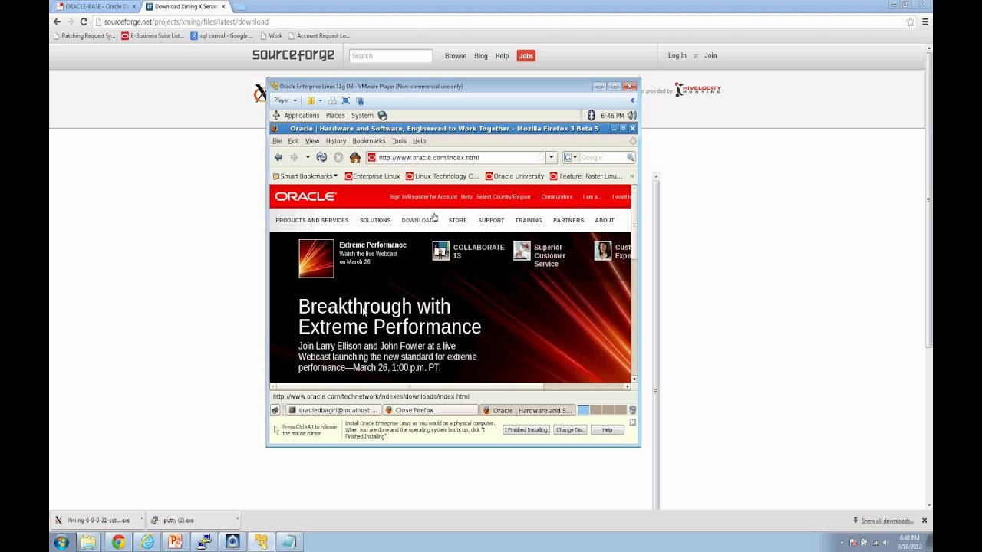This screenshot has height=552, width=982.
Task: Open the GNOME System menu
Action: (x=362, y=116)
